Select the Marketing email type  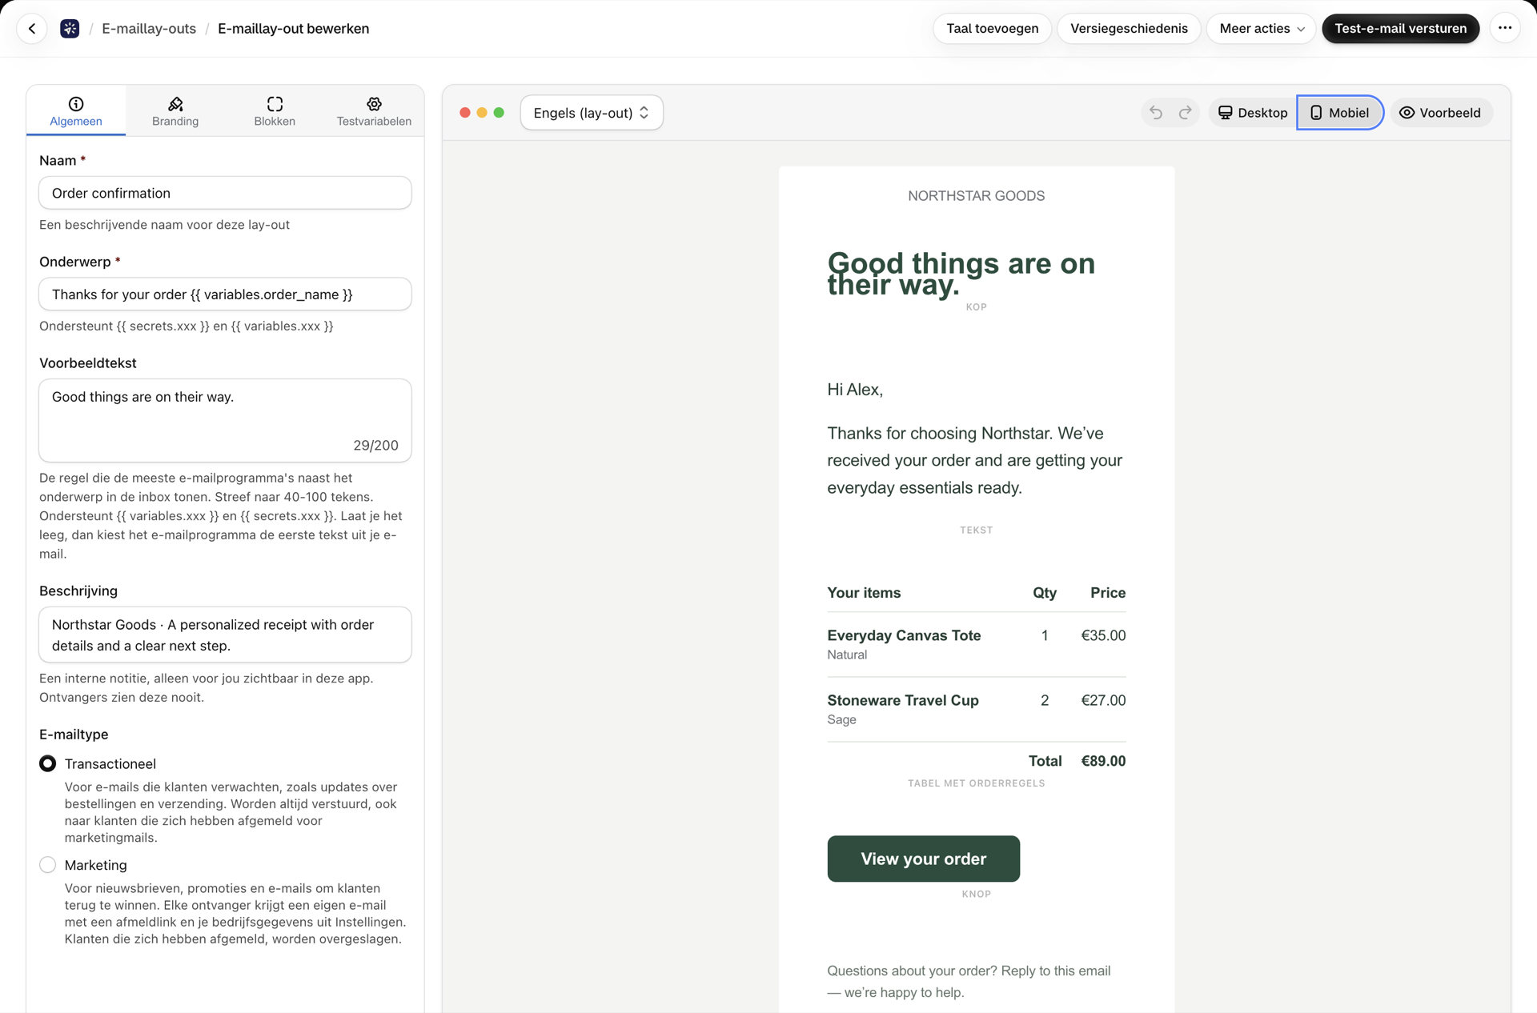coord(48,865)
